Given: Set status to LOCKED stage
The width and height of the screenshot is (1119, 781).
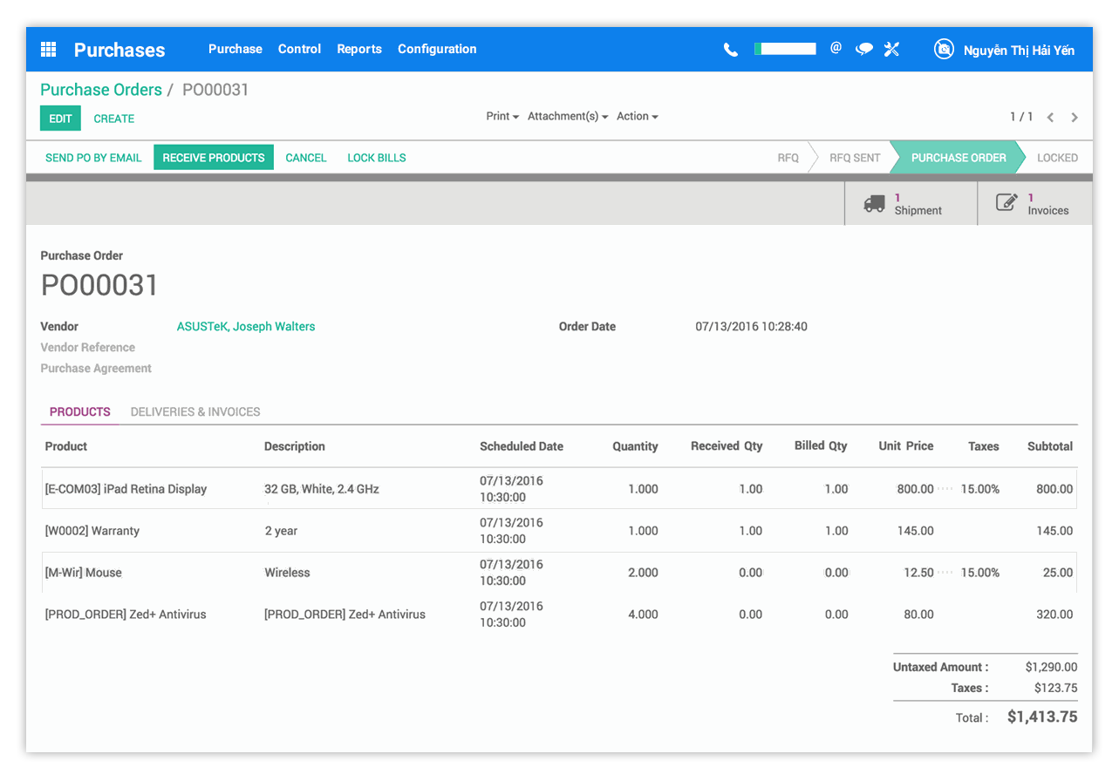Looking at the screenshot, I should pyautogui.click(x=1057, y=158).
